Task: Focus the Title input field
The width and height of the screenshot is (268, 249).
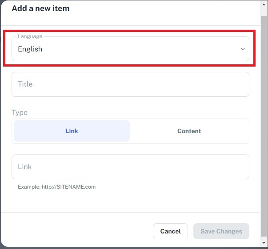Action: (130, 84)
